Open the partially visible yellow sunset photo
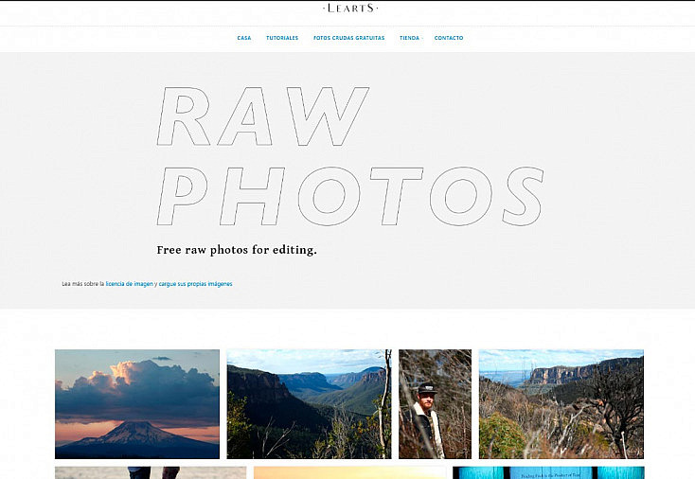Viewport: 695px width, 479px height. [x=349, y=472]
